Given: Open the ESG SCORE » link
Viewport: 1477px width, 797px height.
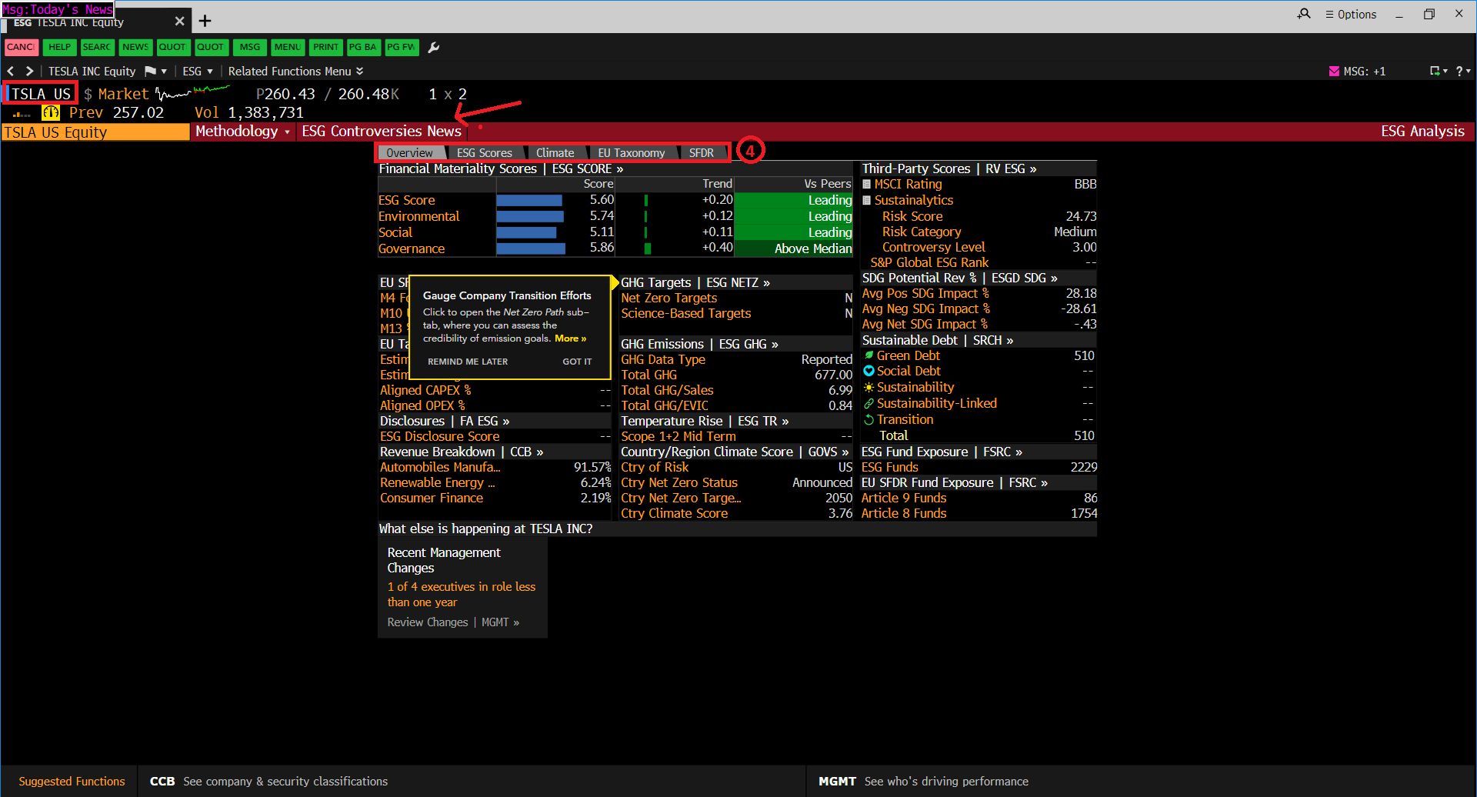Looking at the screenshot, I should pos(588,168).
